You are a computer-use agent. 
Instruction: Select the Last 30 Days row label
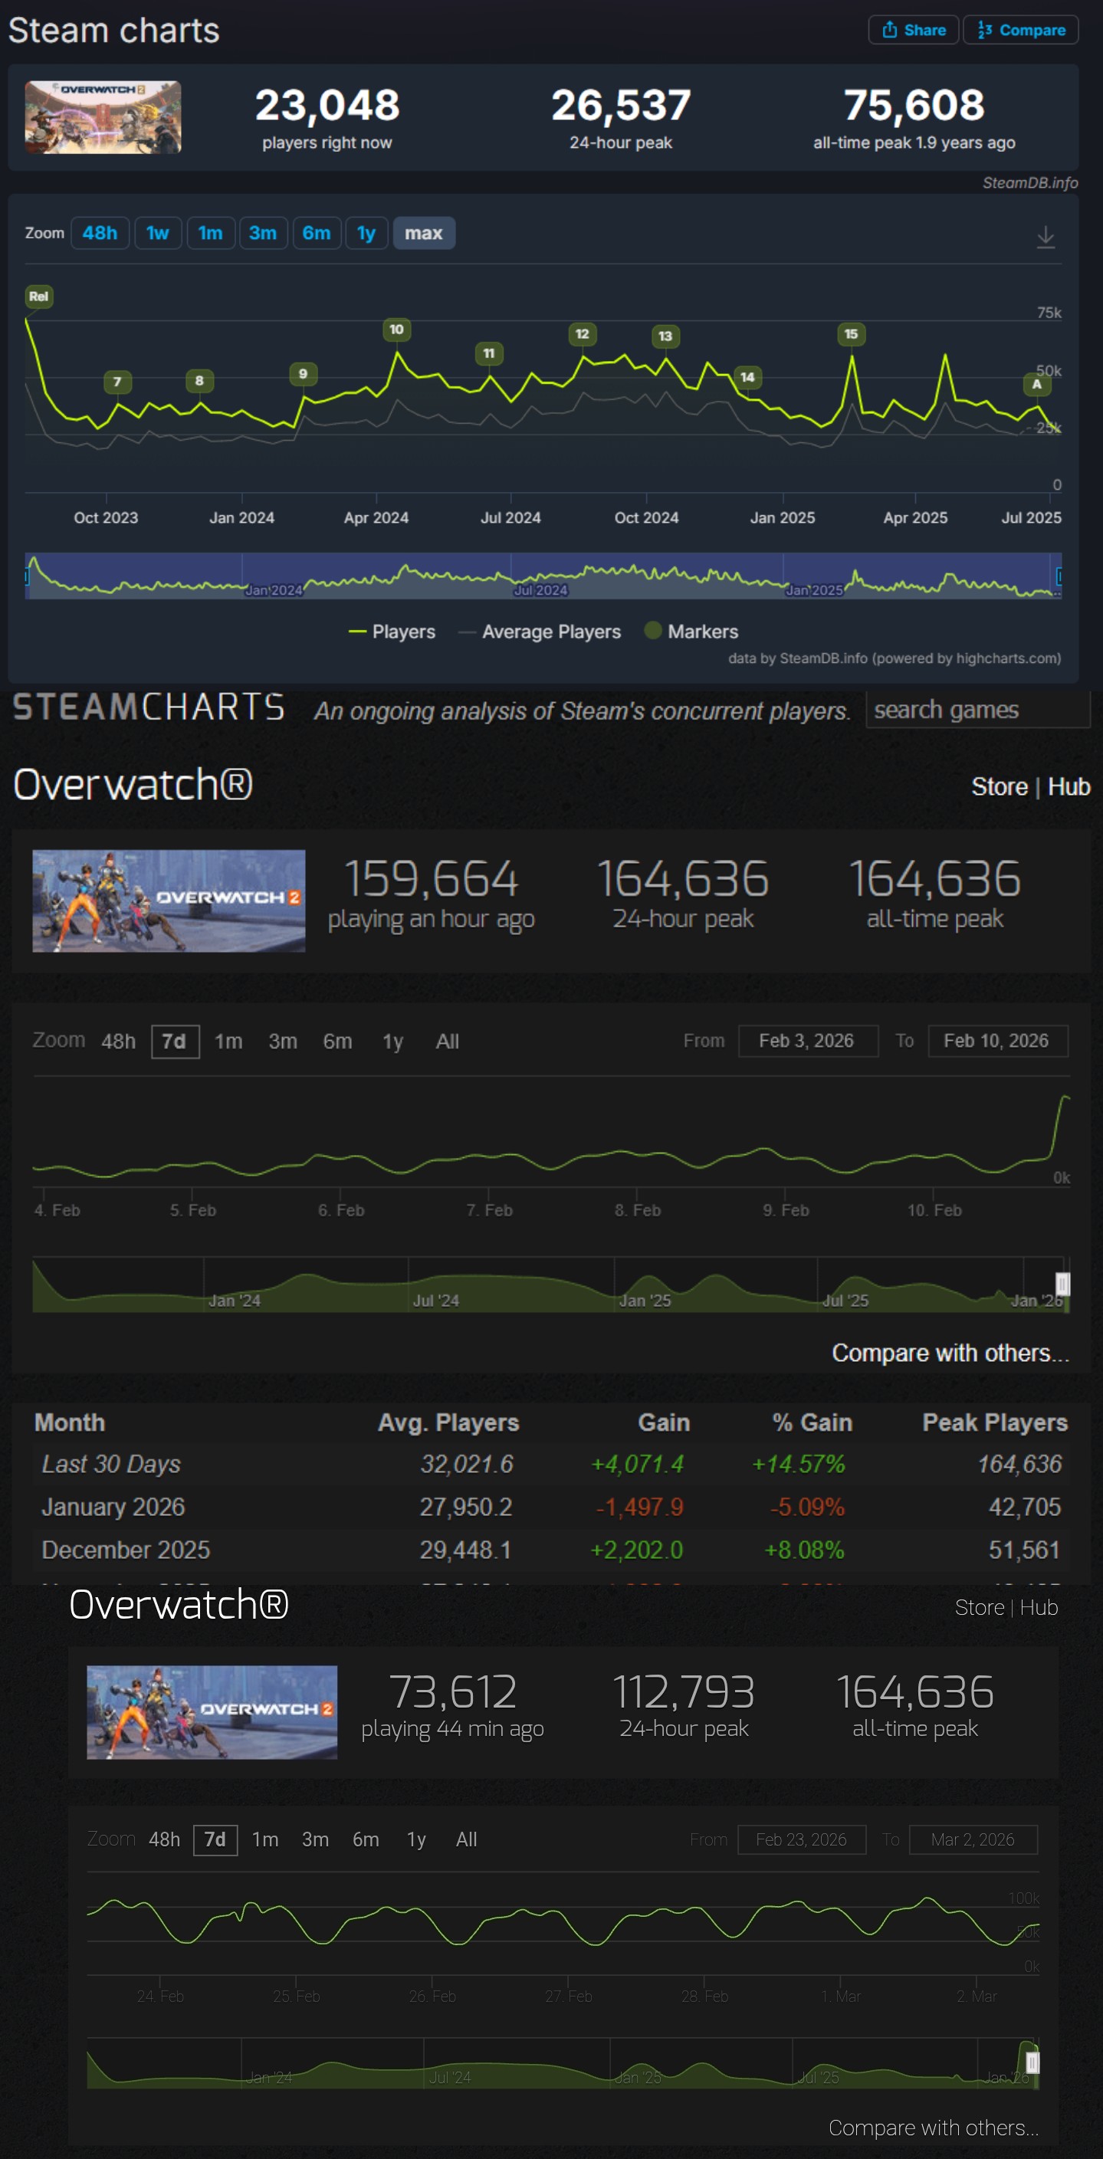[x=110, y=1464]
